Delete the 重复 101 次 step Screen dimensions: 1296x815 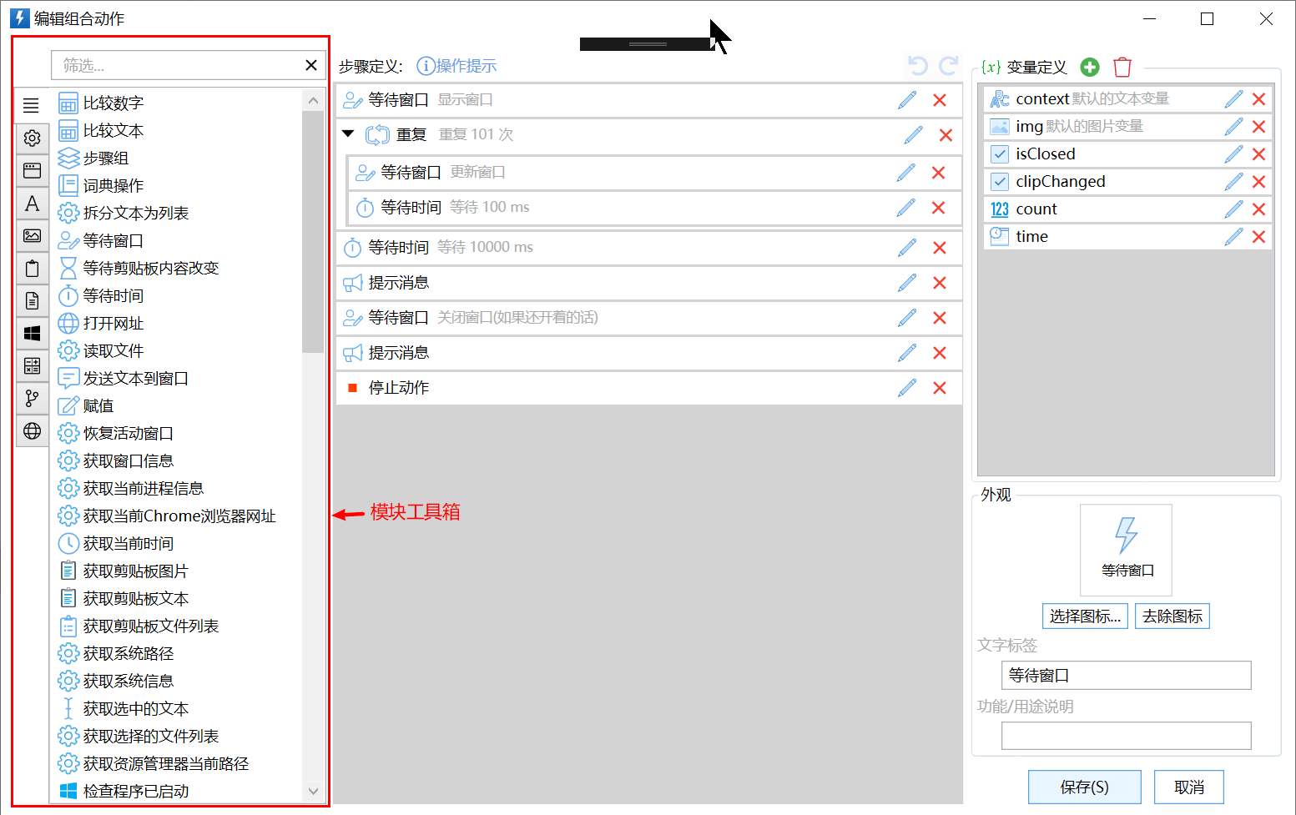tap(946, 135)
